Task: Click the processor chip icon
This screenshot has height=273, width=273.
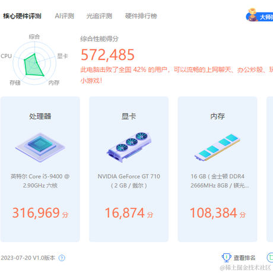Action: 40,147
